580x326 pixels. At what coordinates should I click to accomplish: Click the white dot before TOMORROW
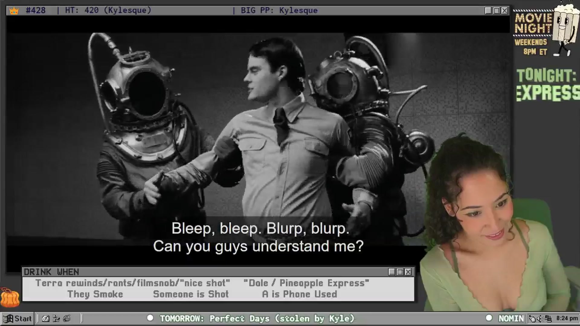[150, 318]
